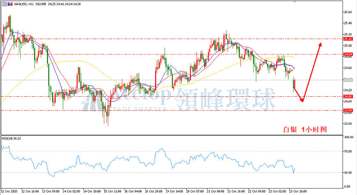357x195 pixels.
Task: Click the 21 Oct 00:00 time axis label
Action: (215, 191)
